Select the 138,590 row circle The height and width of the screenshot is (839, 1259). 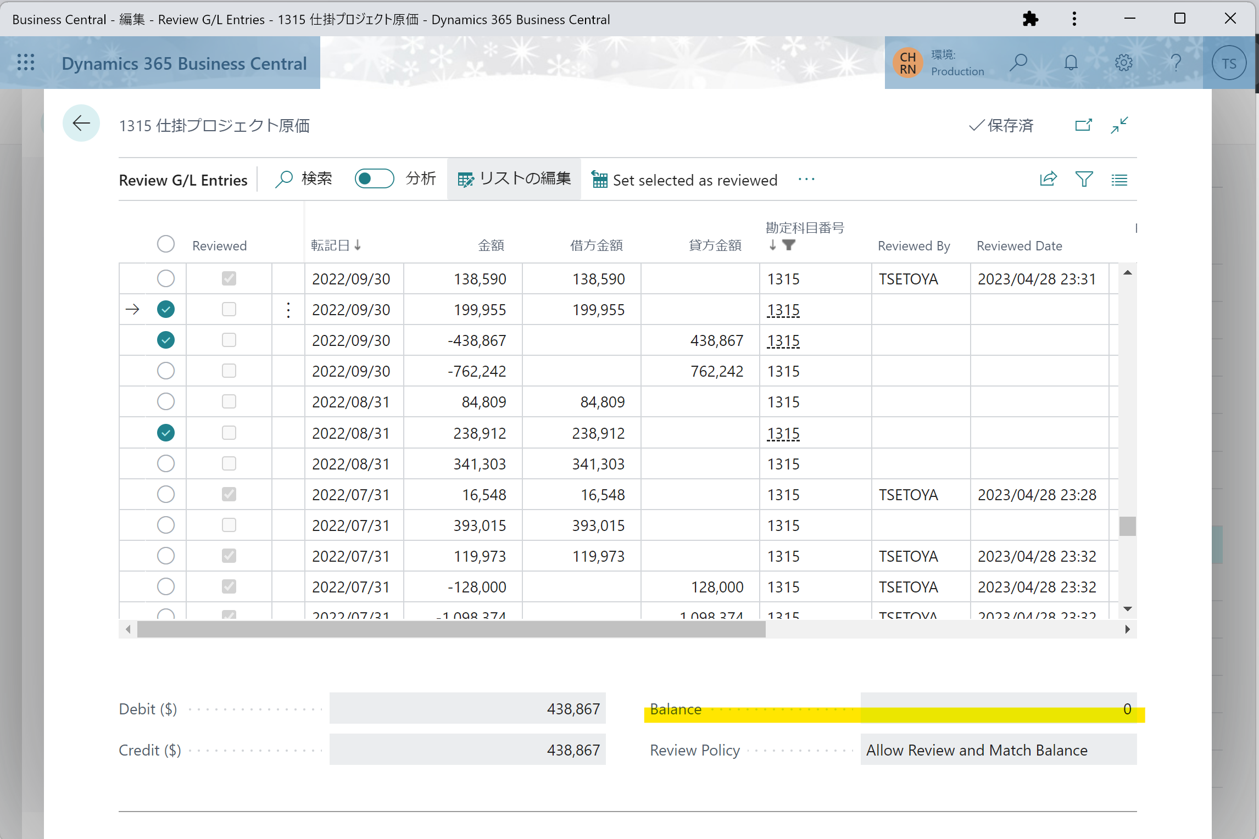(x=166, y=278)
